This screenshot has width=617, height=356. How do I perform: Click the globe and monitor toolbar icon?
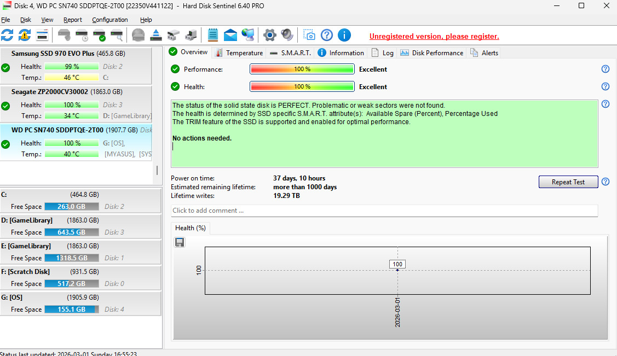pyautogui.click(x=248, y=35)
